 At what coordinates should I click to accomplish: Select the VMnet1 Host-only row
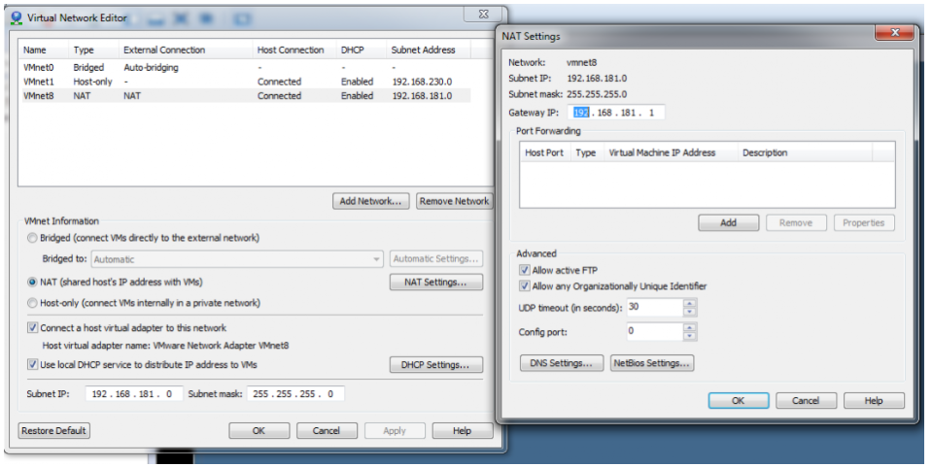(x=243, y=82)
